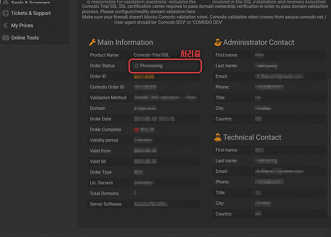The width and height of the screenshot is (331, 237).
Task: Open My Prices menu item
Action: 35,25
